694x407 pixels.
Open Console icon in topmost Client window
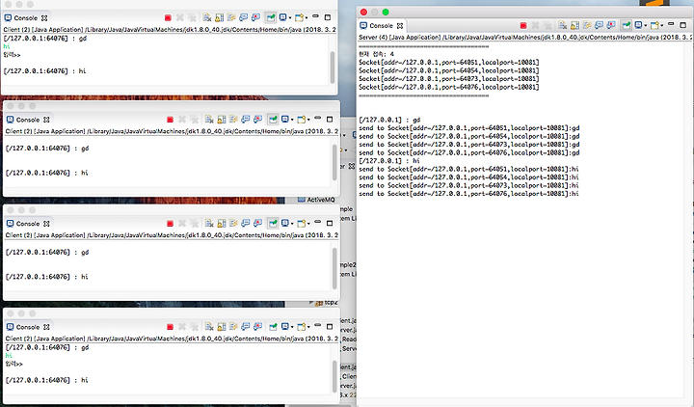click(299, 17)
